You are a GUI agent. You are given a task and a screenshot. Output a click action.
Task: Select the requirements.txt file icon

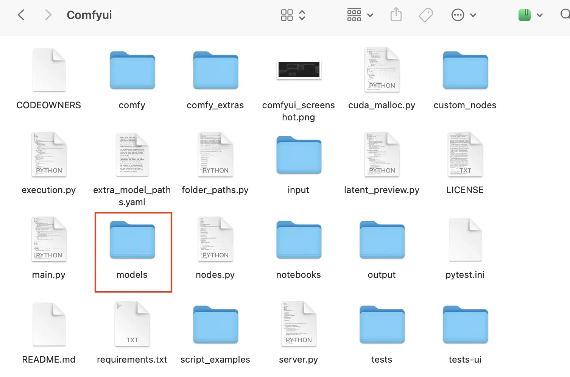click(132, 324)
